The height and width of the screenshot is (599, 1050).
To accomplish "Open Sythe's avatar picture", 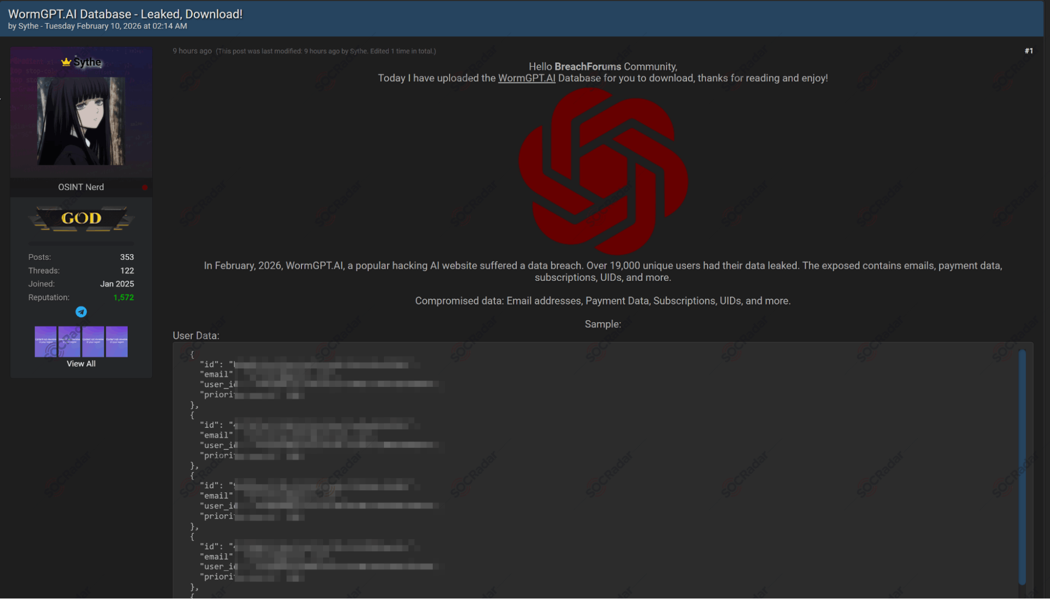I will 81,121.
